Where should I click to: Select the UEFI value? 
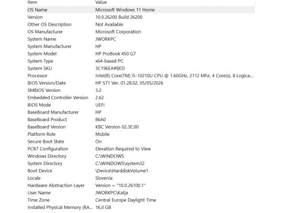coord(100,105)
